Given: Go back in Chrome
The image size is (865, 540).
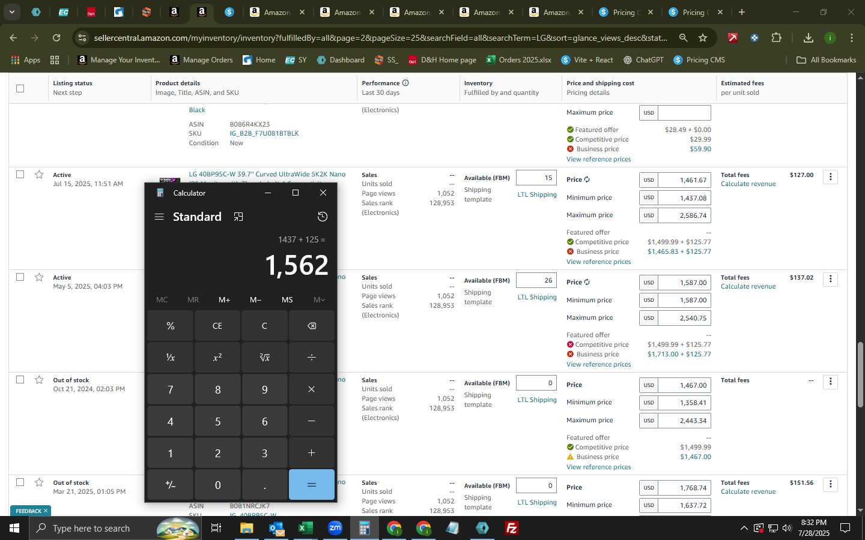Looking at the screenshot, I should (x=13, y=38).
